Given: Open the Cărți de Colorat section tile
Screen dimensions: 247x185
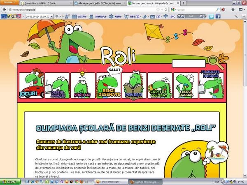Looking at the screenshot, I should pos(160,86).
